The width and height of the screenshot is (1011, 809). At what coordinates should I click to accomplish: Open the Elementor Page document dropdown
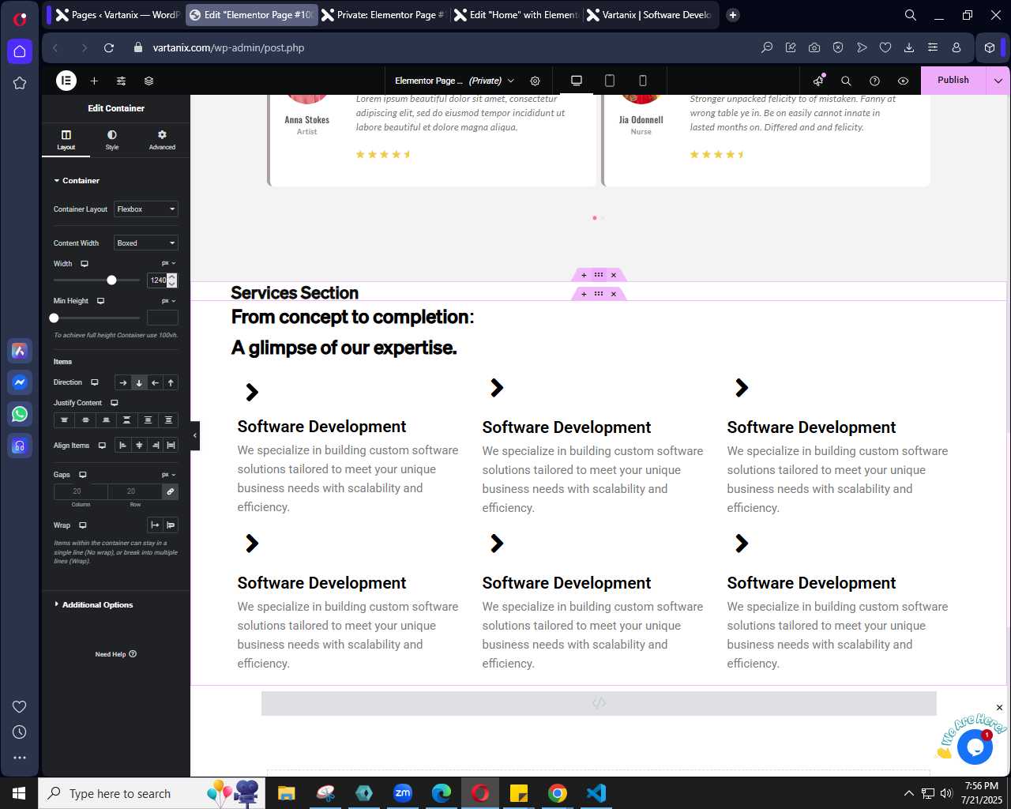coord(454,81)
